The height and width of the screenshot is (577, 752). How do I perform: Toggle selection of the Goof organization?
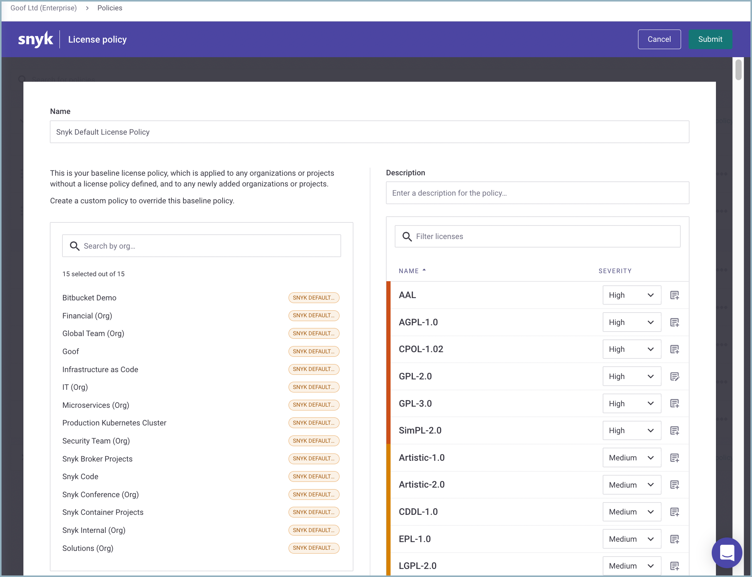tap(71, 351)
